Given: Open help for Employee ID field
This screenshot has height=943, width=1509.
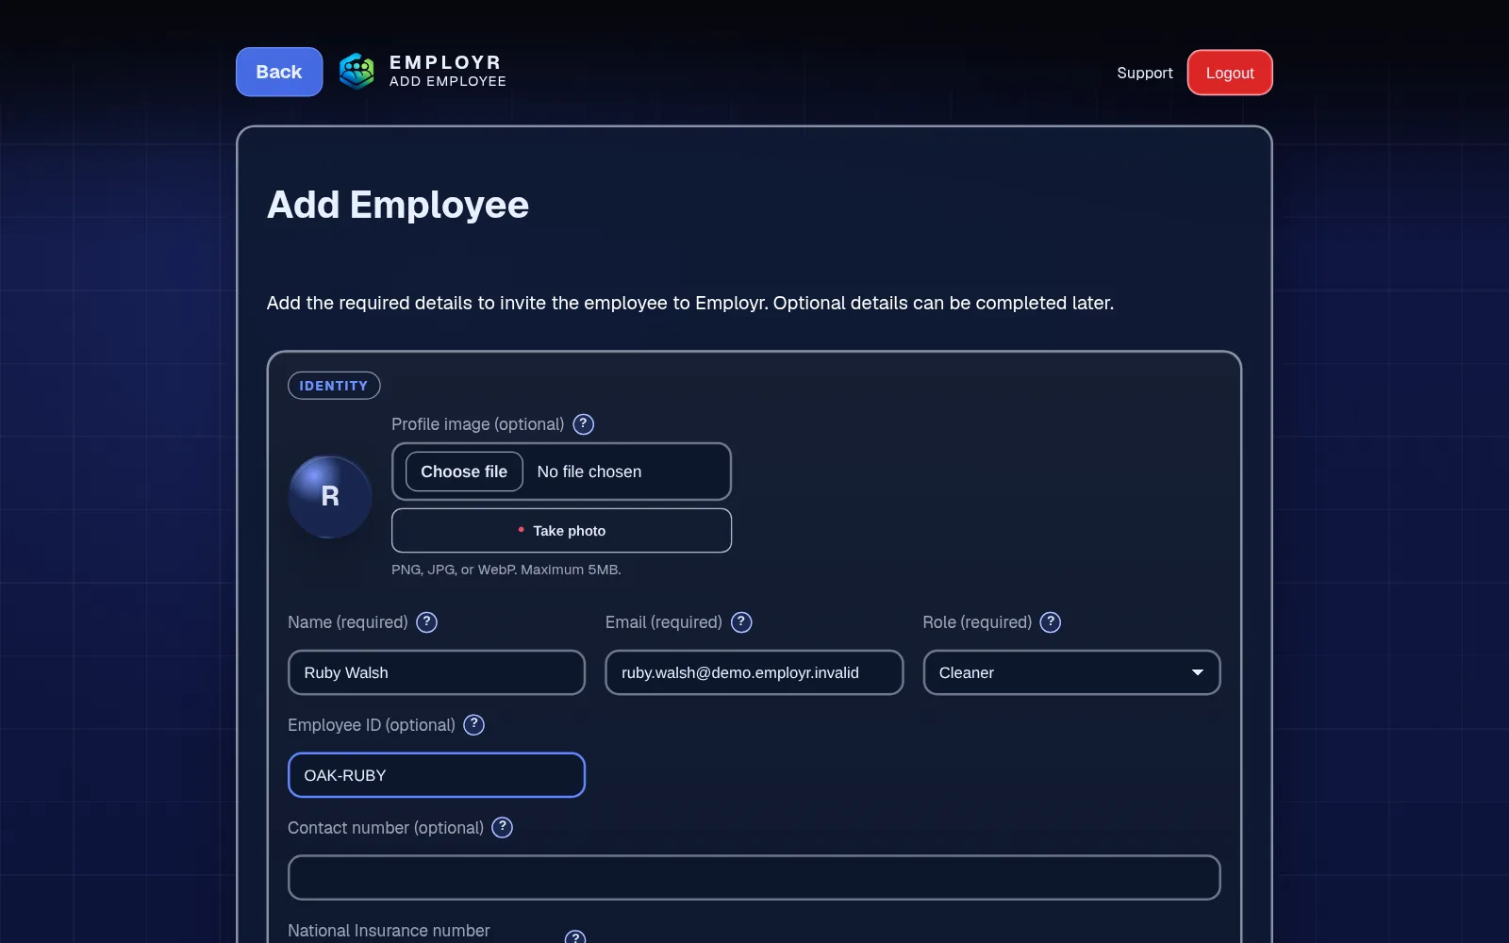Looking at the screenshot, I should point(474,725).
